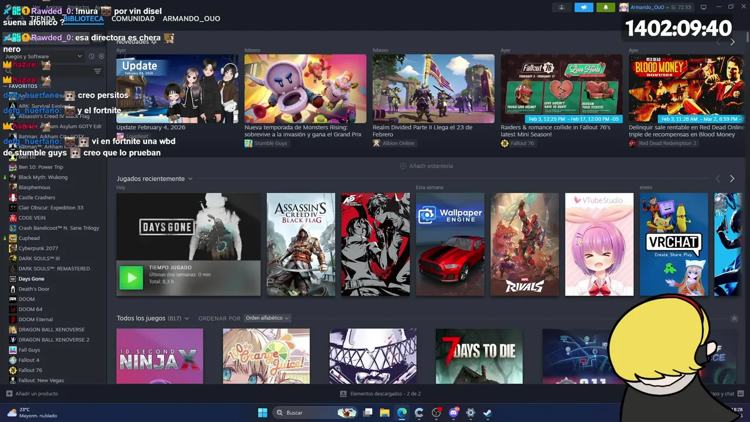Click the Fall Guys icon in sidebar
Viewport: 750px width, 422px height.
coord(13,350)
